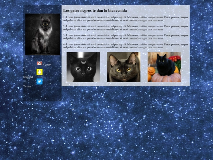Image resolution: width=213 pixels, height=160 pixels.
Task: Follow the Twitter link text
Action: click(x=27, y=87)
